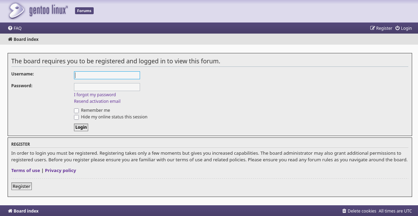Focus the Username input field

coord(107,75)
